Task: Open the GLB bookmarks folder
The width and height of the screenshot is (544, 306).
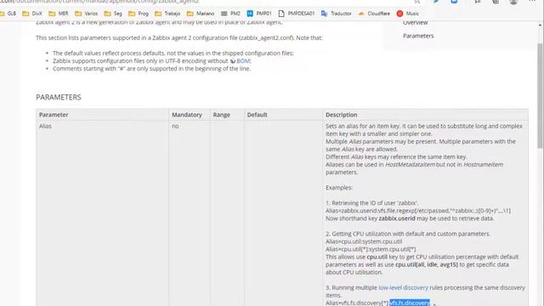Action: coord(8,14)
